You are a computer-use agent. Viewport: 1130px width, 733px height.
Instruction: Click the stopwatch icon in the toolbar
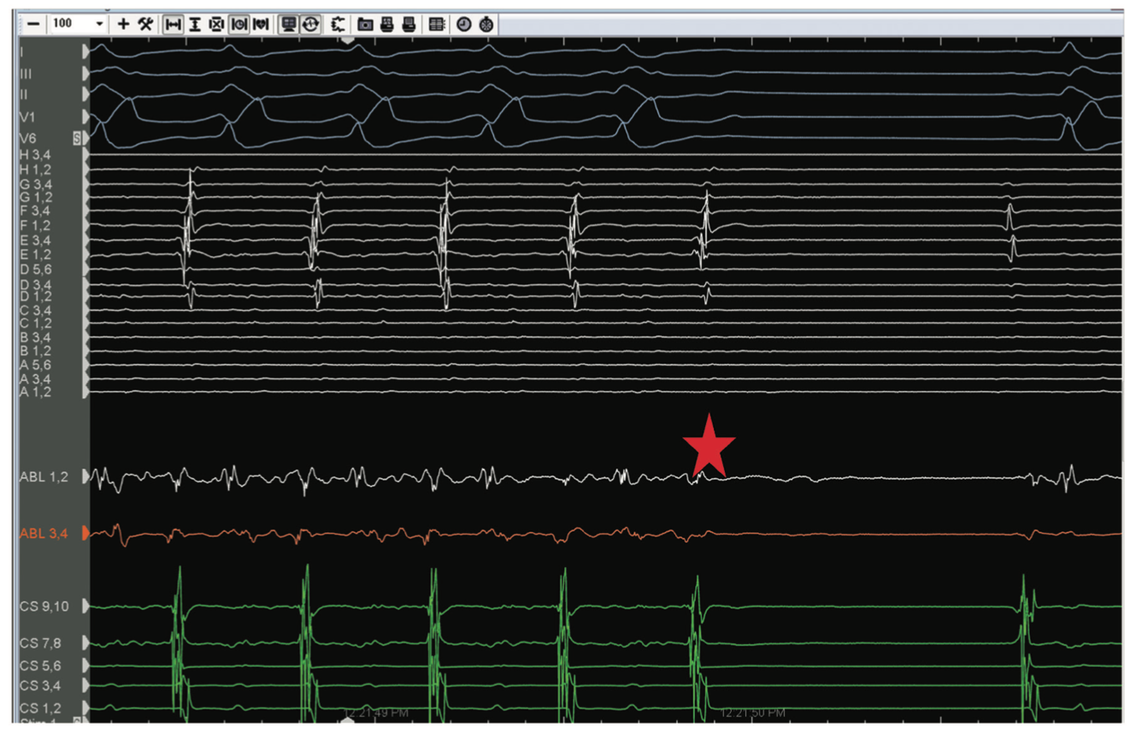[x=486, y=24]
